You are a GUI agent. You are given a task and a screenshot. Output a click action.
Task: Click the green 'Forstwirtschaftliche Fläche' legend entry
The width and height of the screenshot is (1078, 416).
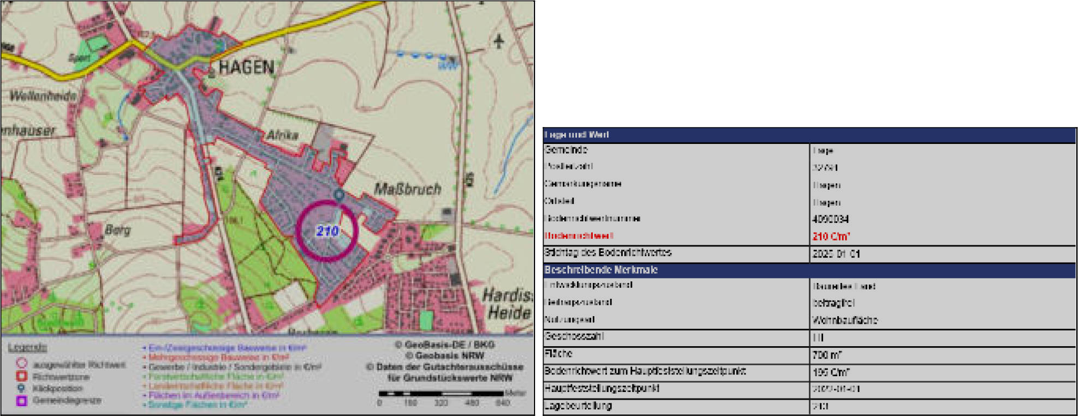pos(213,377)
